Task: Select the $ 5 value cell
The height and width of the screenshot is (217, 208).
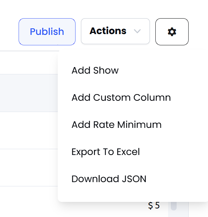Action: (154, 205)
